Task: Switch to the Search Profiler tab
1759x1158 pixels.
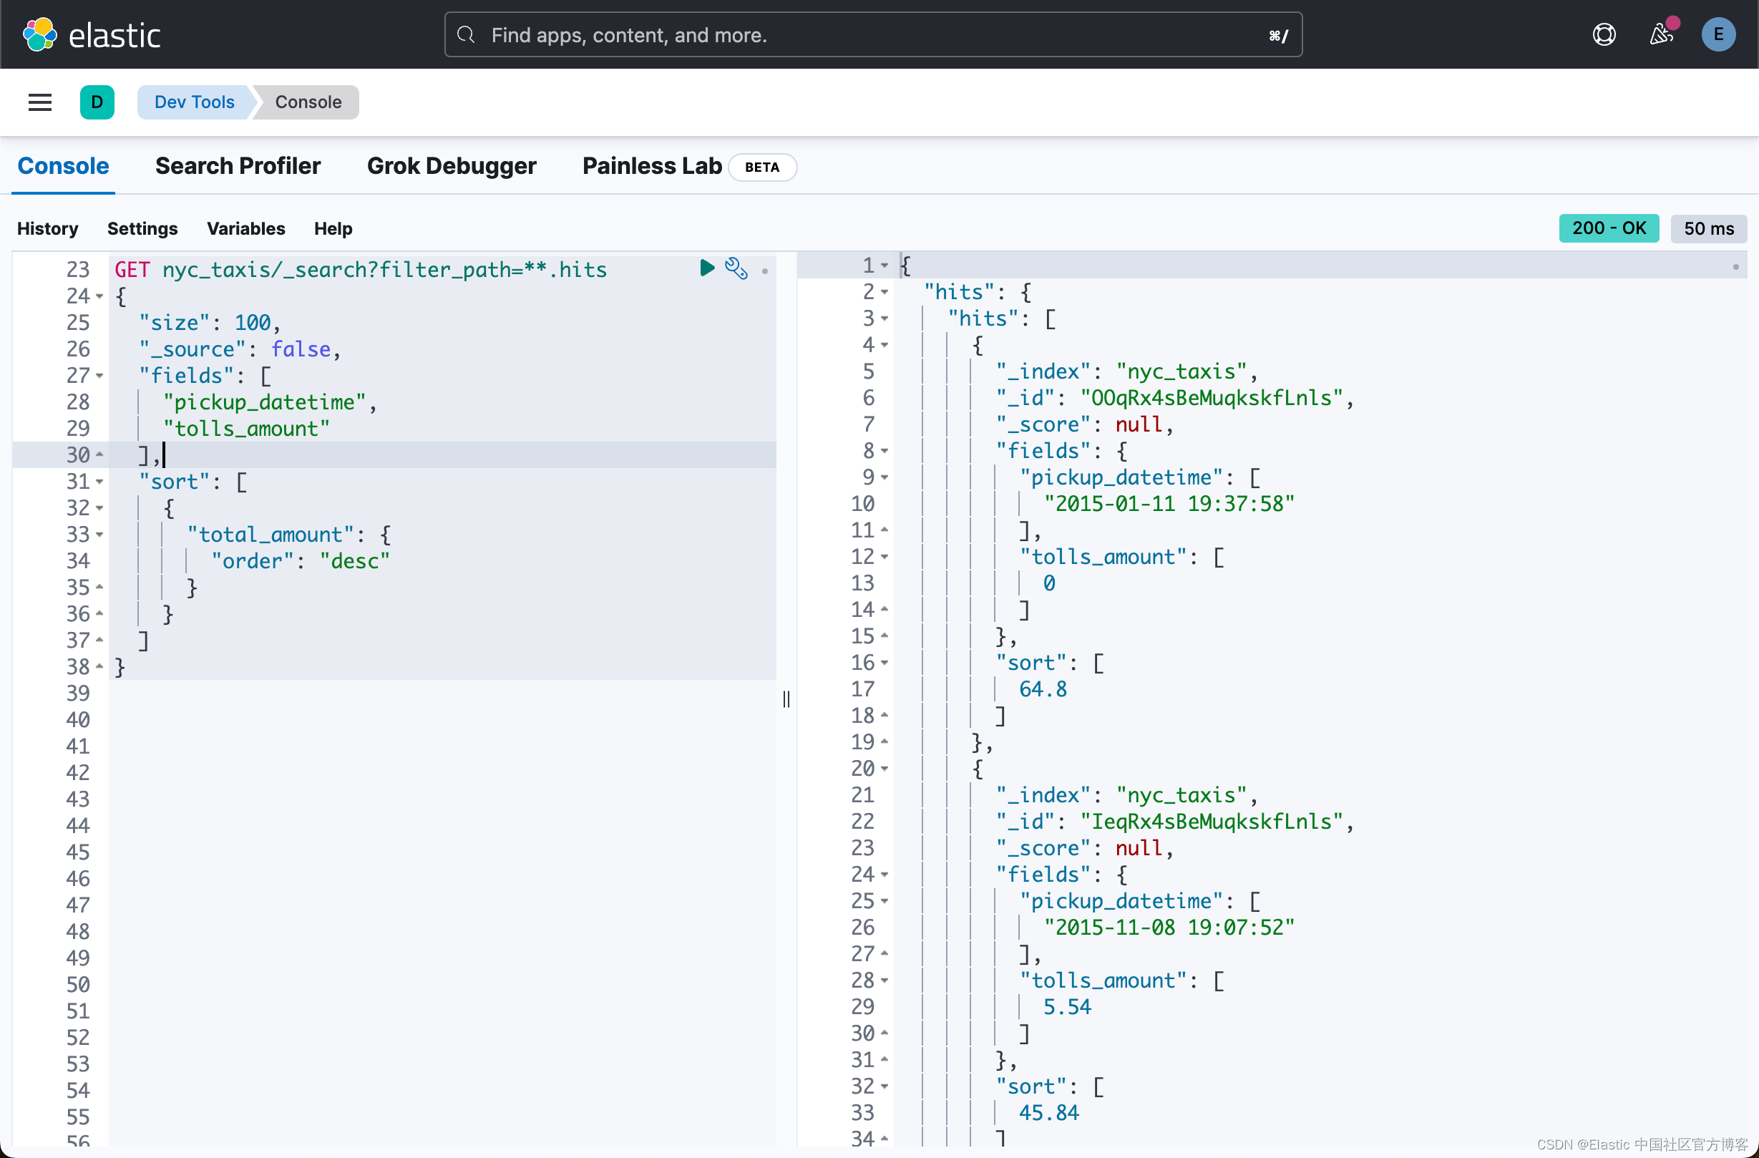Action: (238, 166)
